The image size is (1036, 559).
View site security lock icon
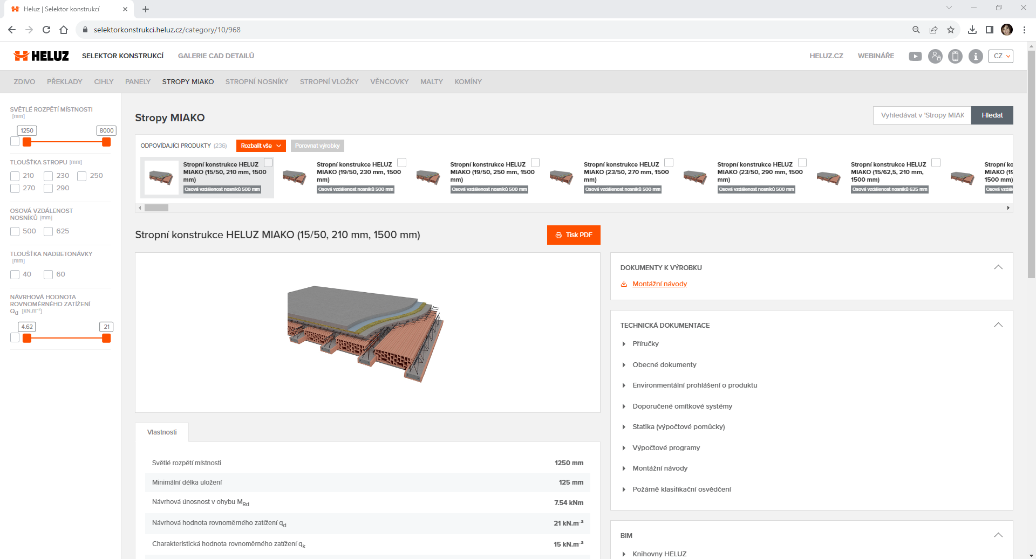(85, 30)
